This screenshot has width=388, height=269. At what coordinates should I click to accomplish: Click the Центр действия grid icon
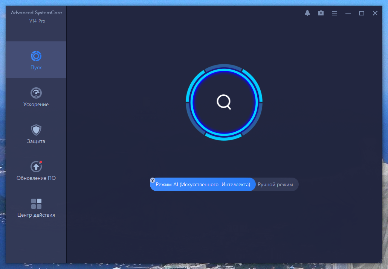click(36, 204)
